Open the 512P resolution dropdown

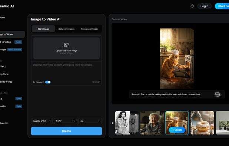pos(66,121)
